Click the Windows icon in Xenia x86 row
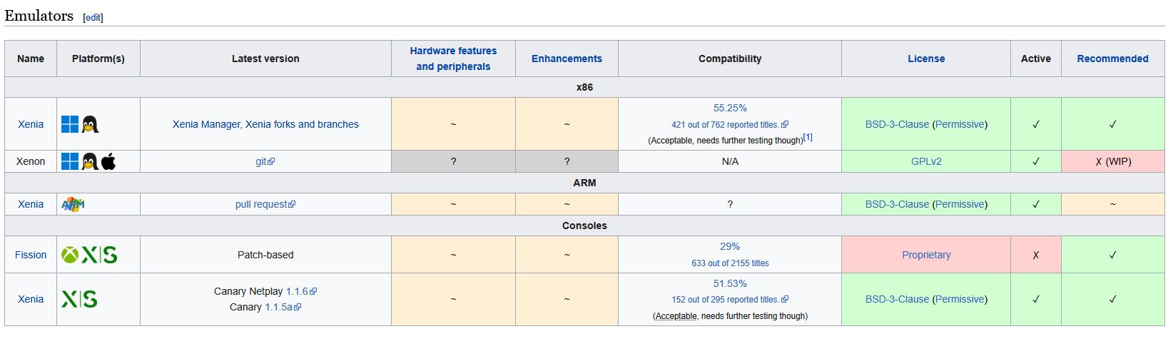The height and width of the screenshot is (339, 1173). coord(70,124)
